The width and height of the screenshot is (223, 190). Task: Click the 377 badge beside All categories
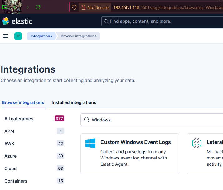[59, 118]
